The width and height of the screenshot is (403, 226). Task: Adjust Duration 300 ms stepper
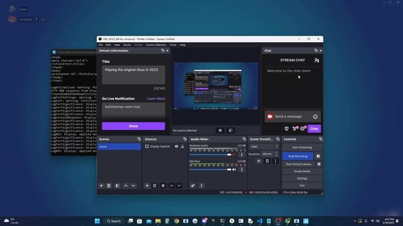pyautogui.click(x=276, y=154)
